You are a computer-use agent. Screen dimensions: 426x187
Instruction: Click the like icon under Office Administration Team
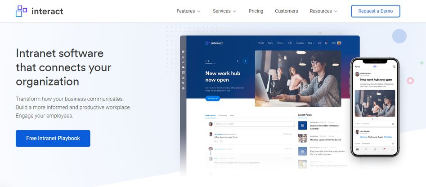(x=216, y=141)
